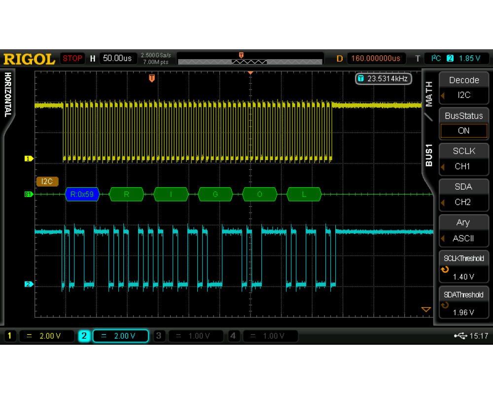Screen dimensions: 493x394
Task: Click the USB connection status icon
Action: click(x=460, y=336)
